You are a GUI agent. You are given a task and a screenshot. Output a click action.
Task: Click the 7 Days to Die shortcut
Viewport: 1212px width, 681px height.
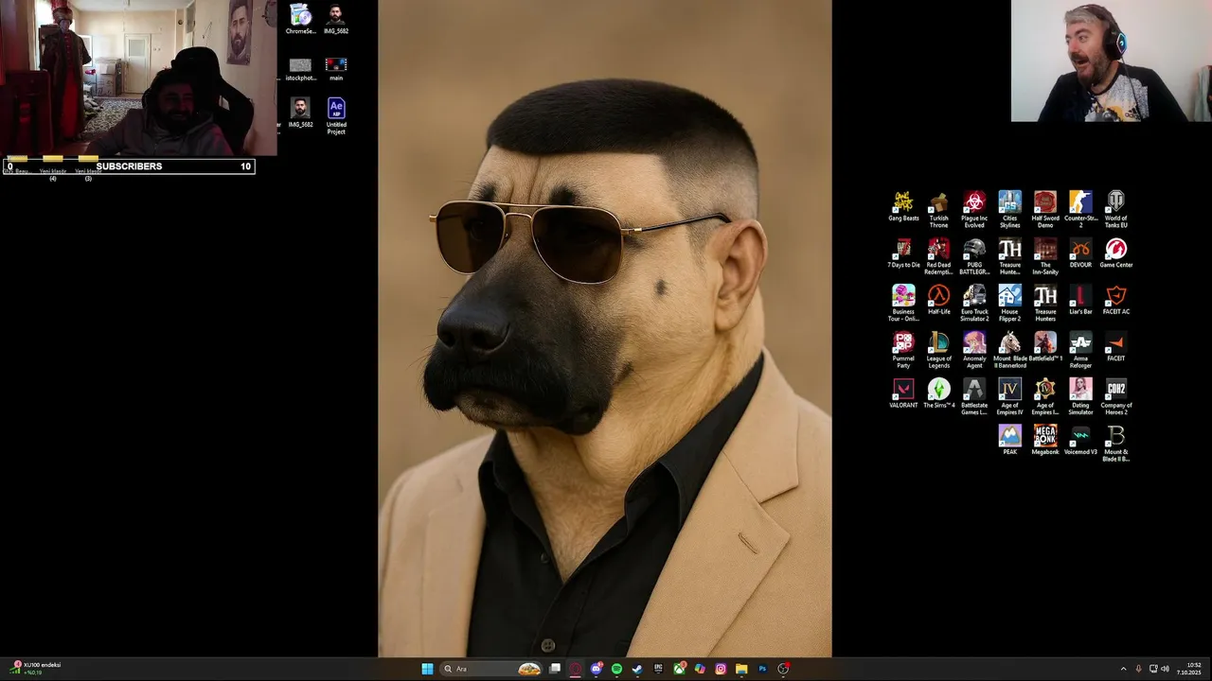click(x=903, y=253)
